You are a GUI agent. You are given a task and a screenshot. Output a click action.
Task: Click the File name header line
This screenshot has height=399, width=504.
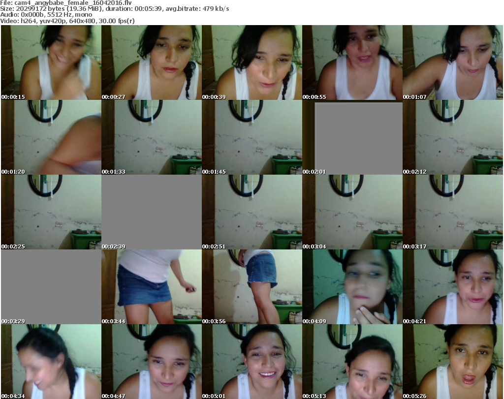(66, 2)
